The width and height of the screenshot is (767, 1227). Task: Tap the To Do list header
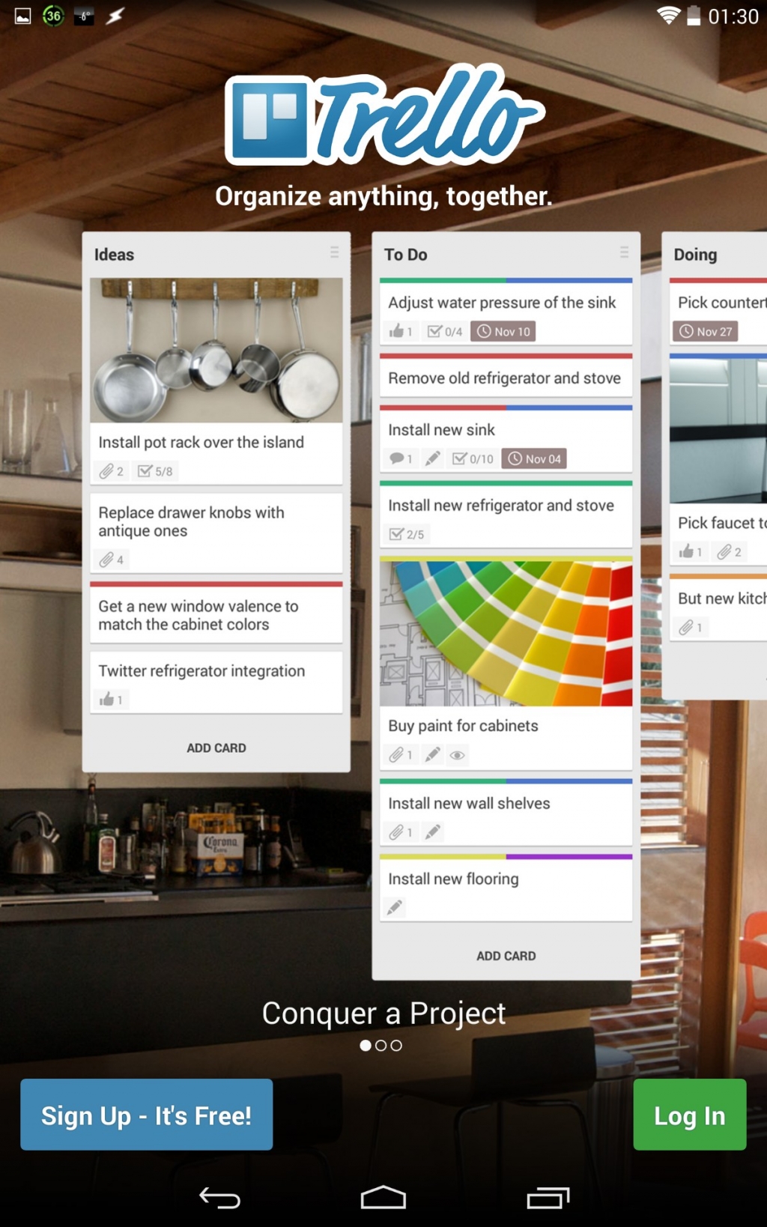click(405, 254)
